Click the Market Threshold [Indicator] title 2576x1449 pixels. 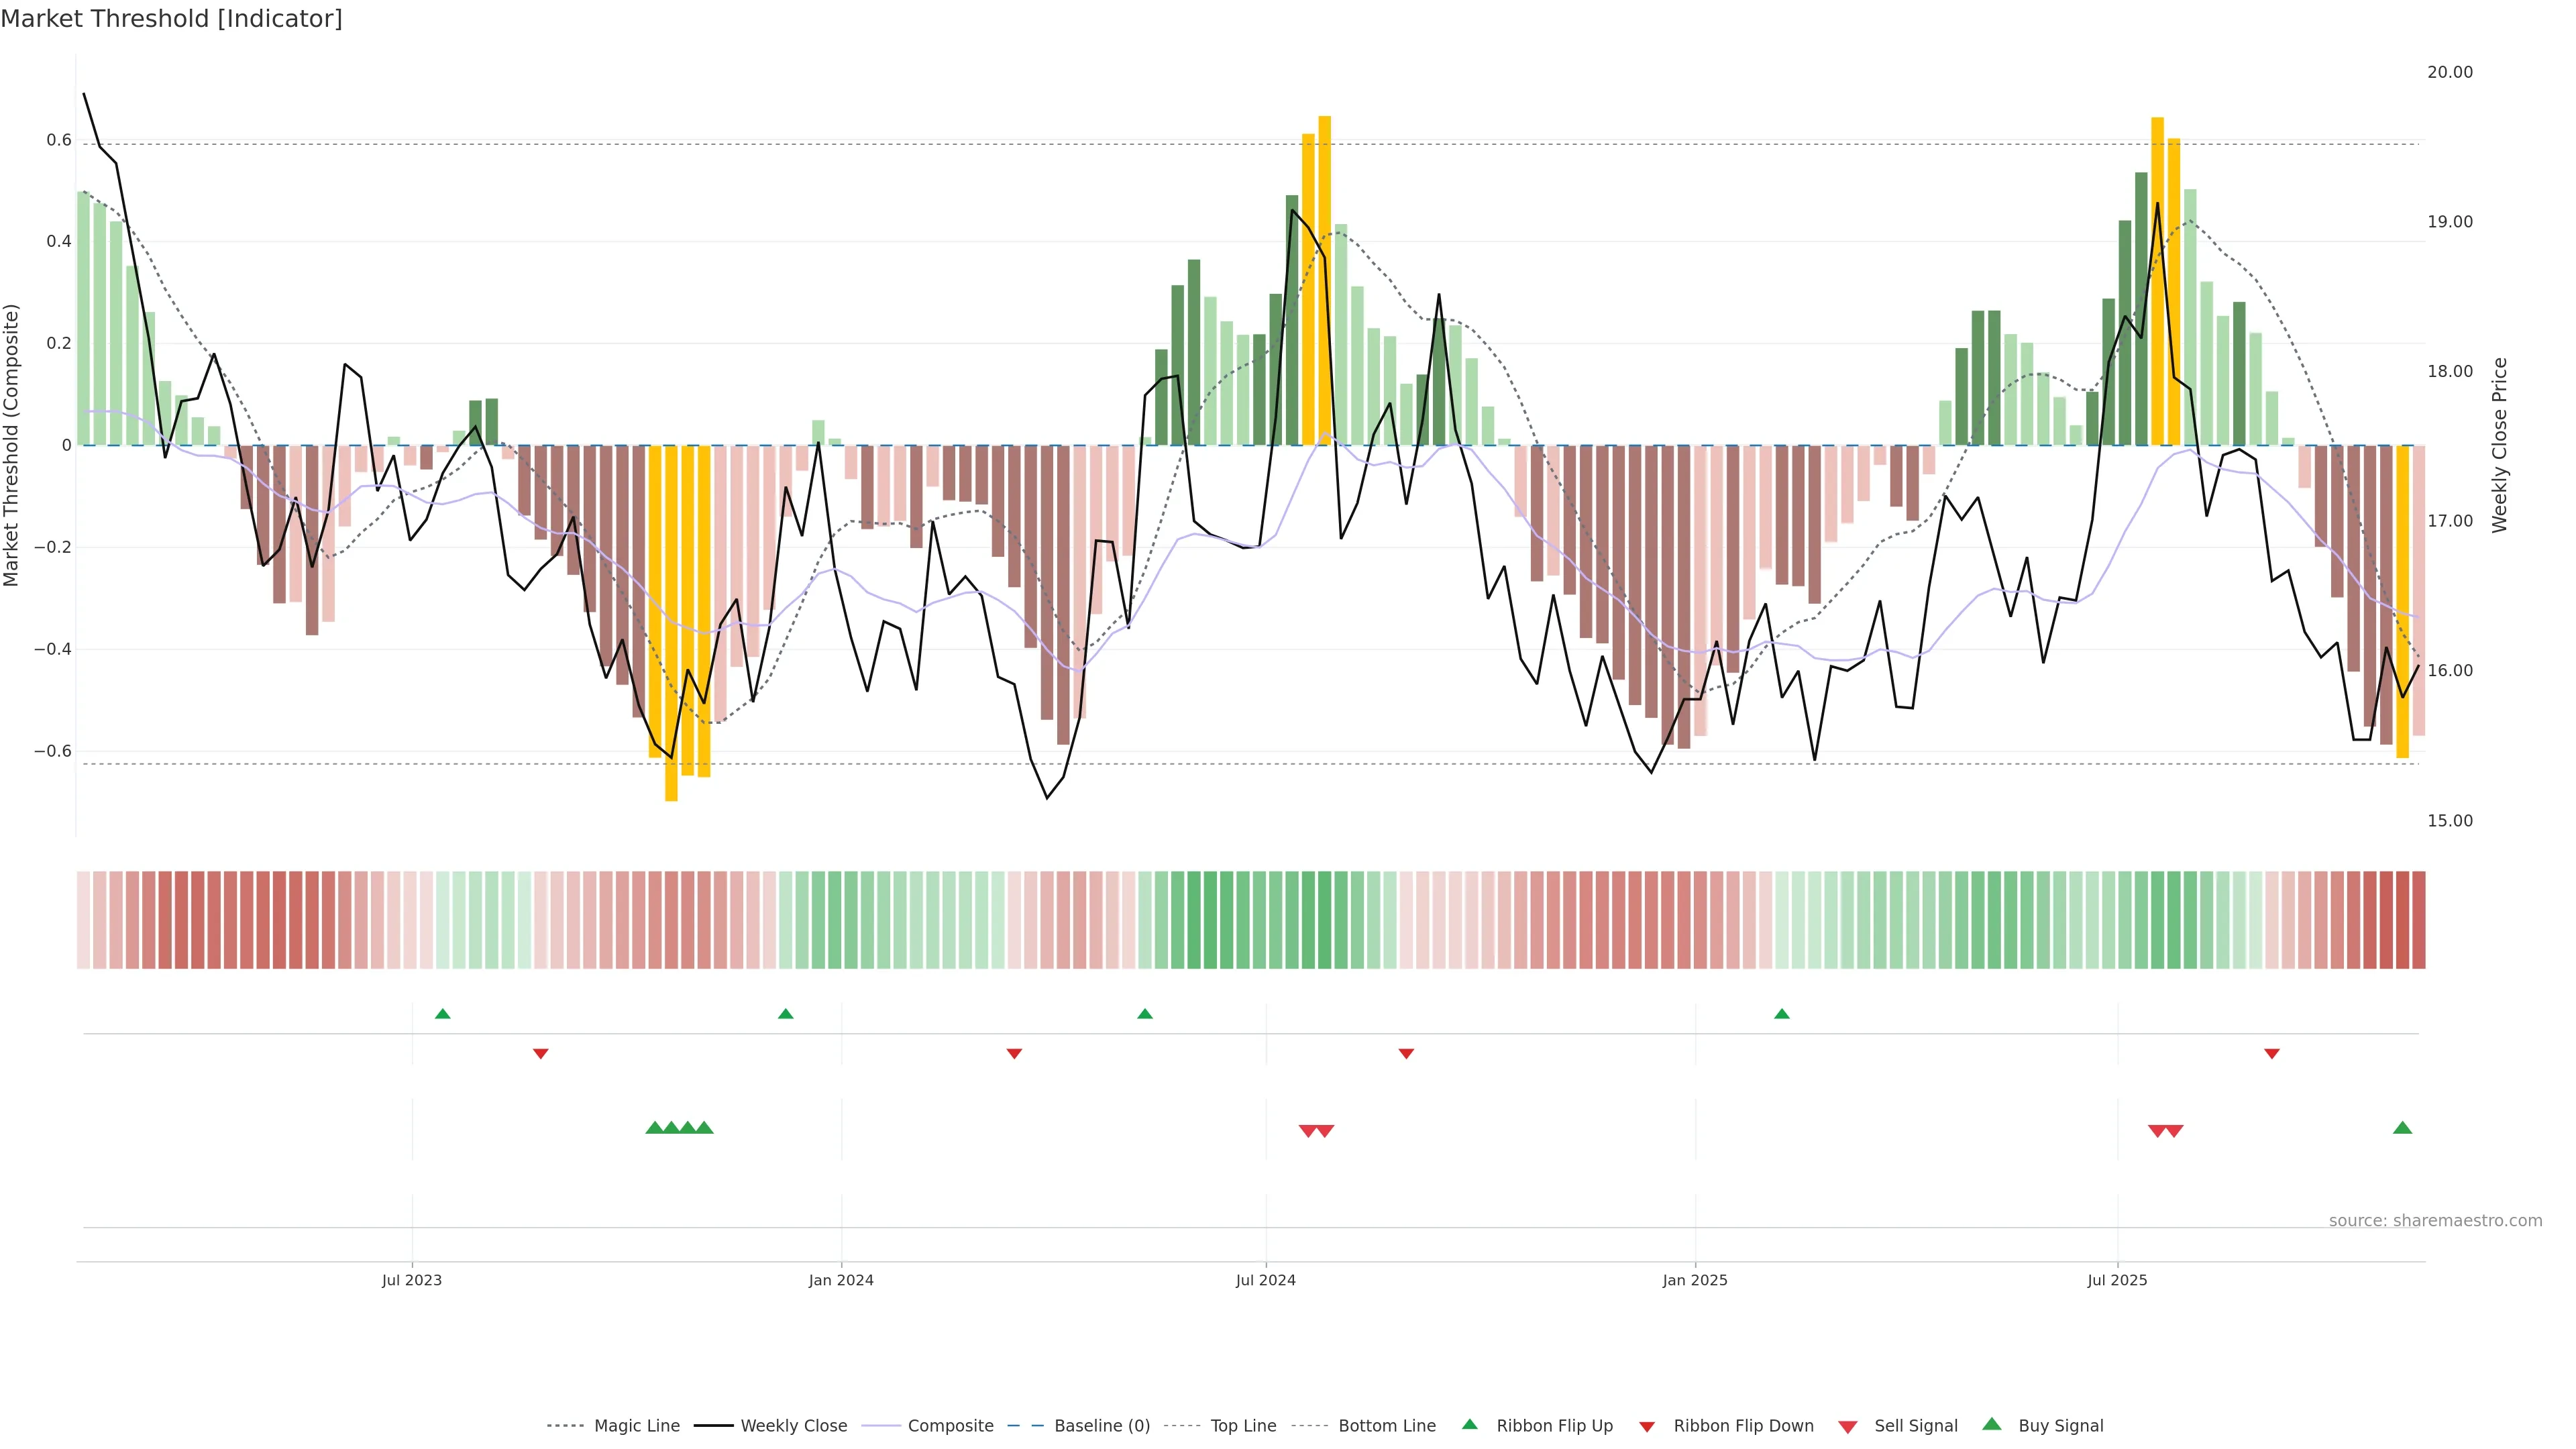point(171,19)
